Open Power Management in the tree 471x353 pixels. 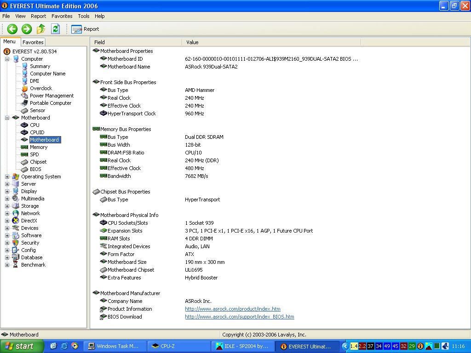pos(52,96)
